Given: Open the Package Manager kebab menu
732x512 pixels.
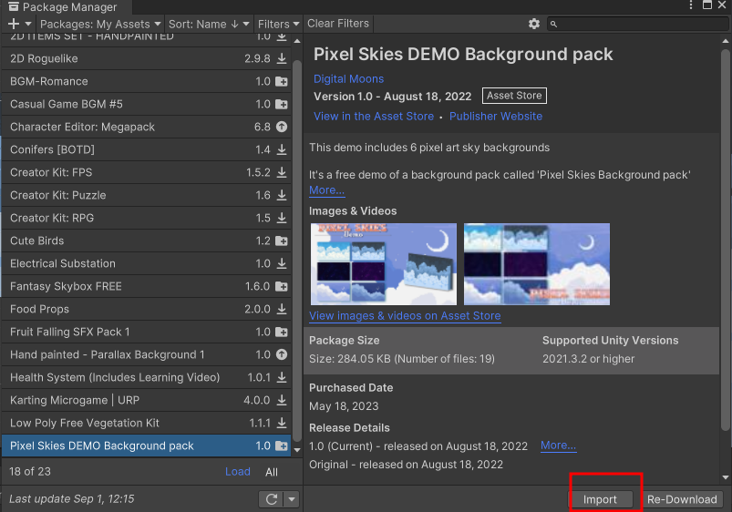Looking at the screenshot, I should tap(691, 5).
